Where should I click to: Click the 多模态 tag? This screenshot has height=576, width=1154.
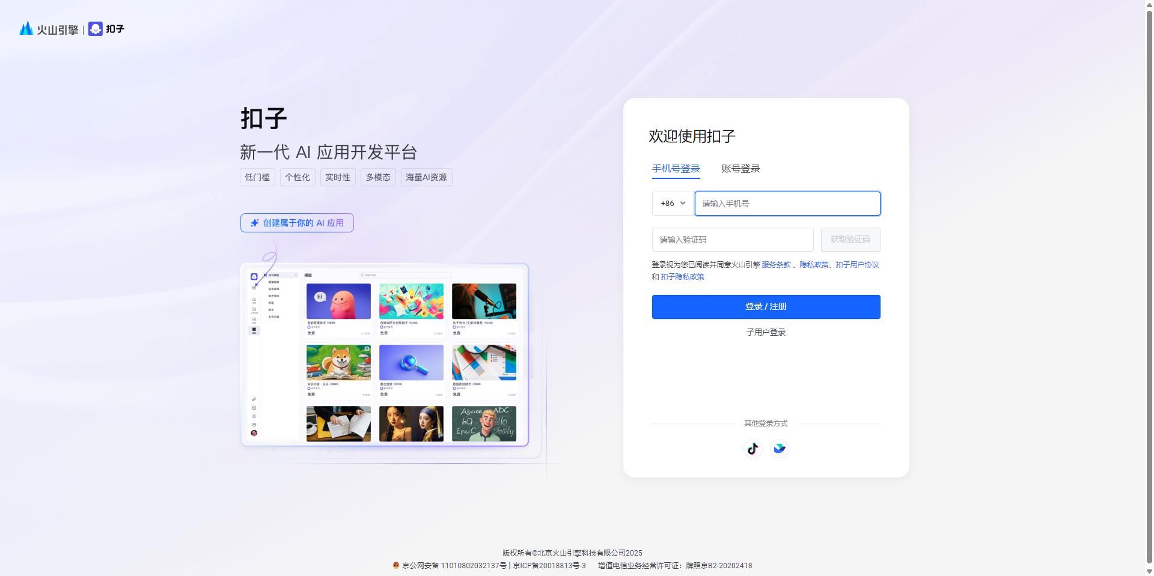[378, 177]
